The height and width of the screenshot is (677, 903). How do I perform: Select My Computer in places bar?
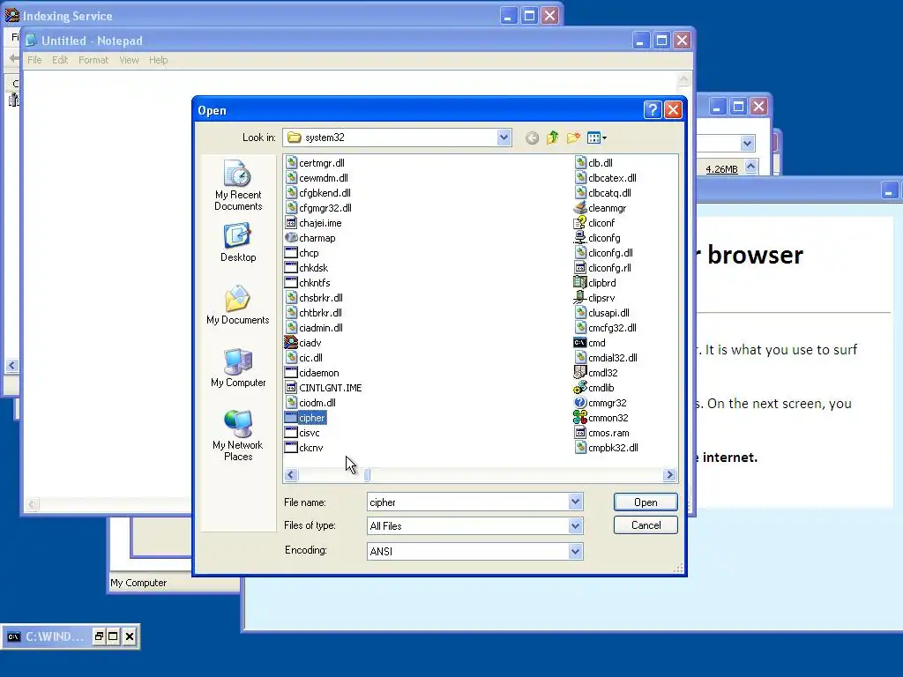(238, 368)
